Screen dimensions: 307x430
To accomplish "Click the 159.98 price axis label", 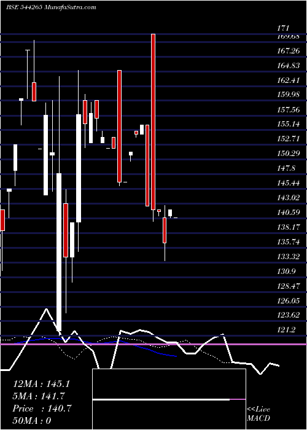I will point(288,95).
